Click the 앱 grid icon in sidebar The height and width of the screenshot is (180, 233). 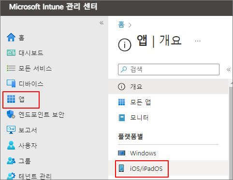tap(11, 99)
